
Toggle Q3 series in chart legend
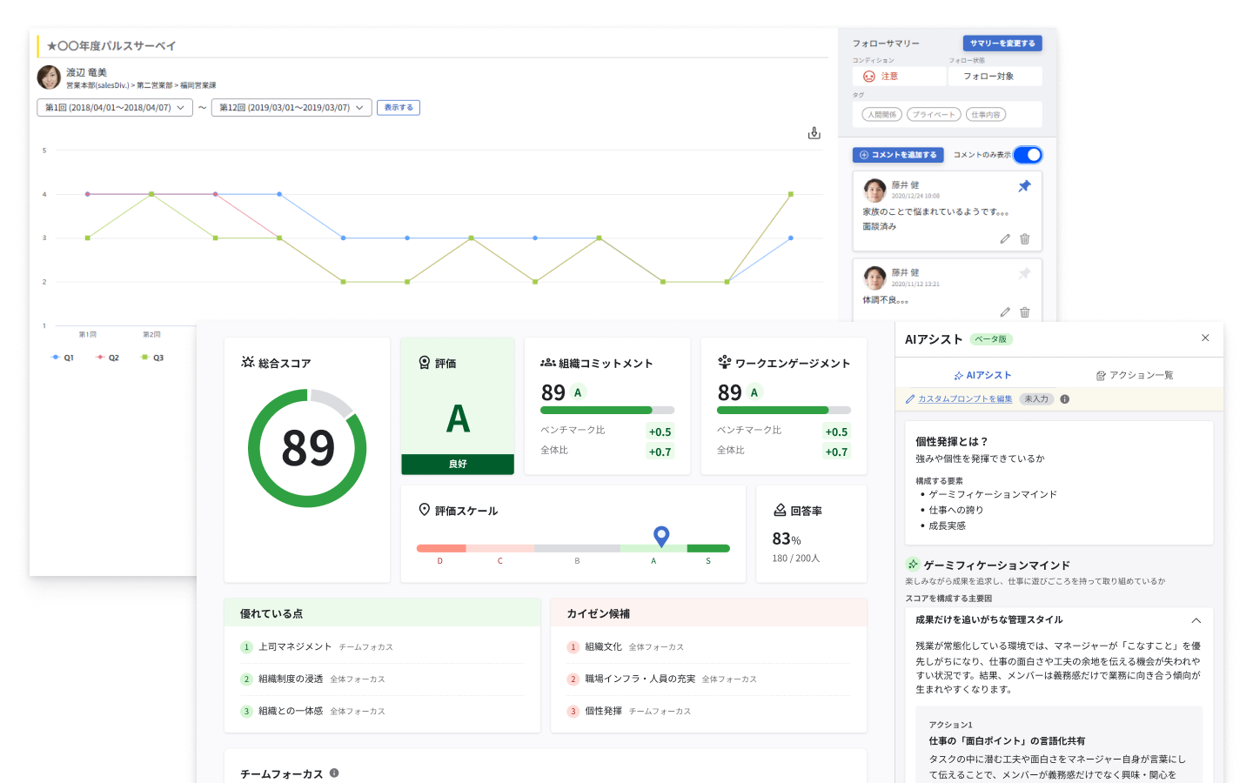tap(152, 358)
